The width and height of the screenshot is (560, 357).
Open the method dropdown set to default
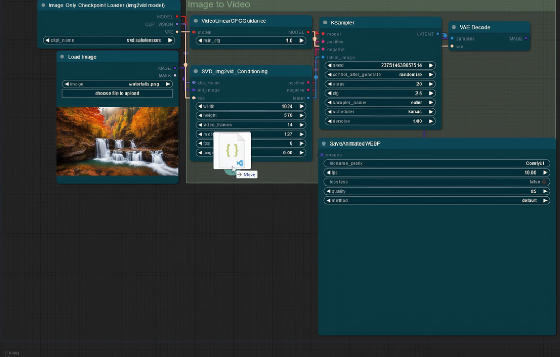(x=436, y=200)
